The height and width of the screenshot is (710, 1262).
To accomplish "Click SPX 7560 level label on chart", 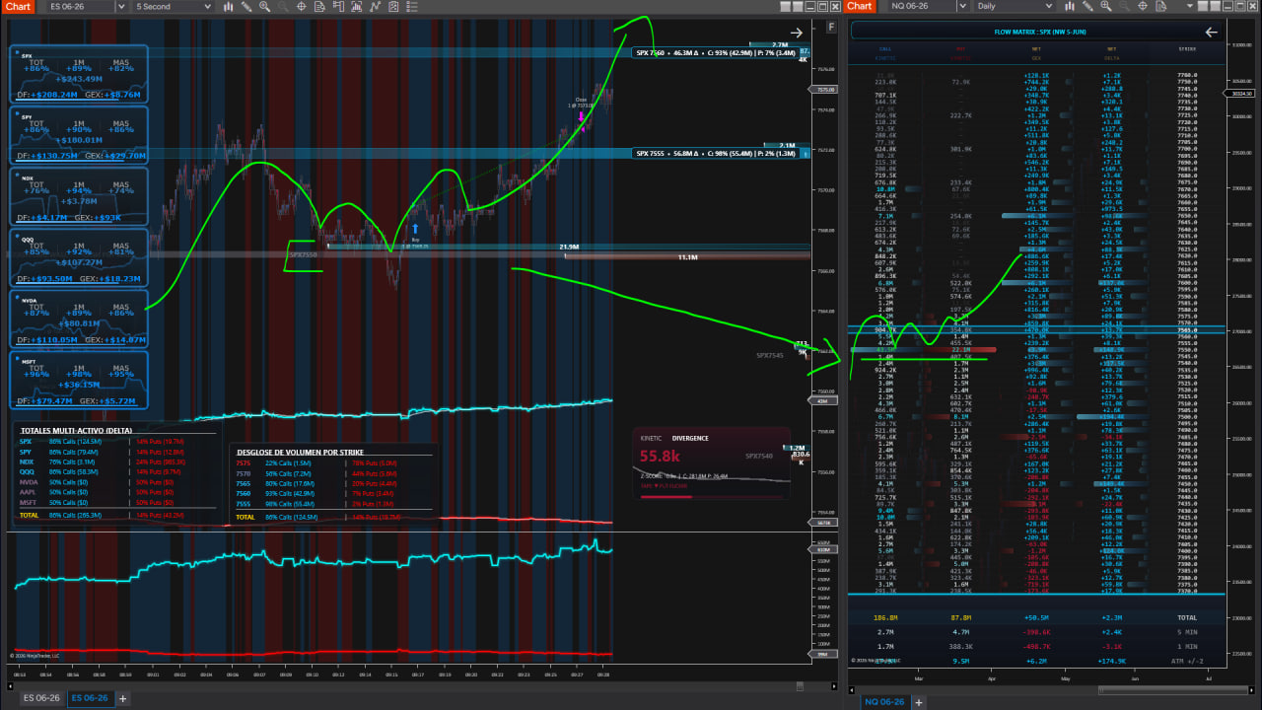I will (715, 52).
